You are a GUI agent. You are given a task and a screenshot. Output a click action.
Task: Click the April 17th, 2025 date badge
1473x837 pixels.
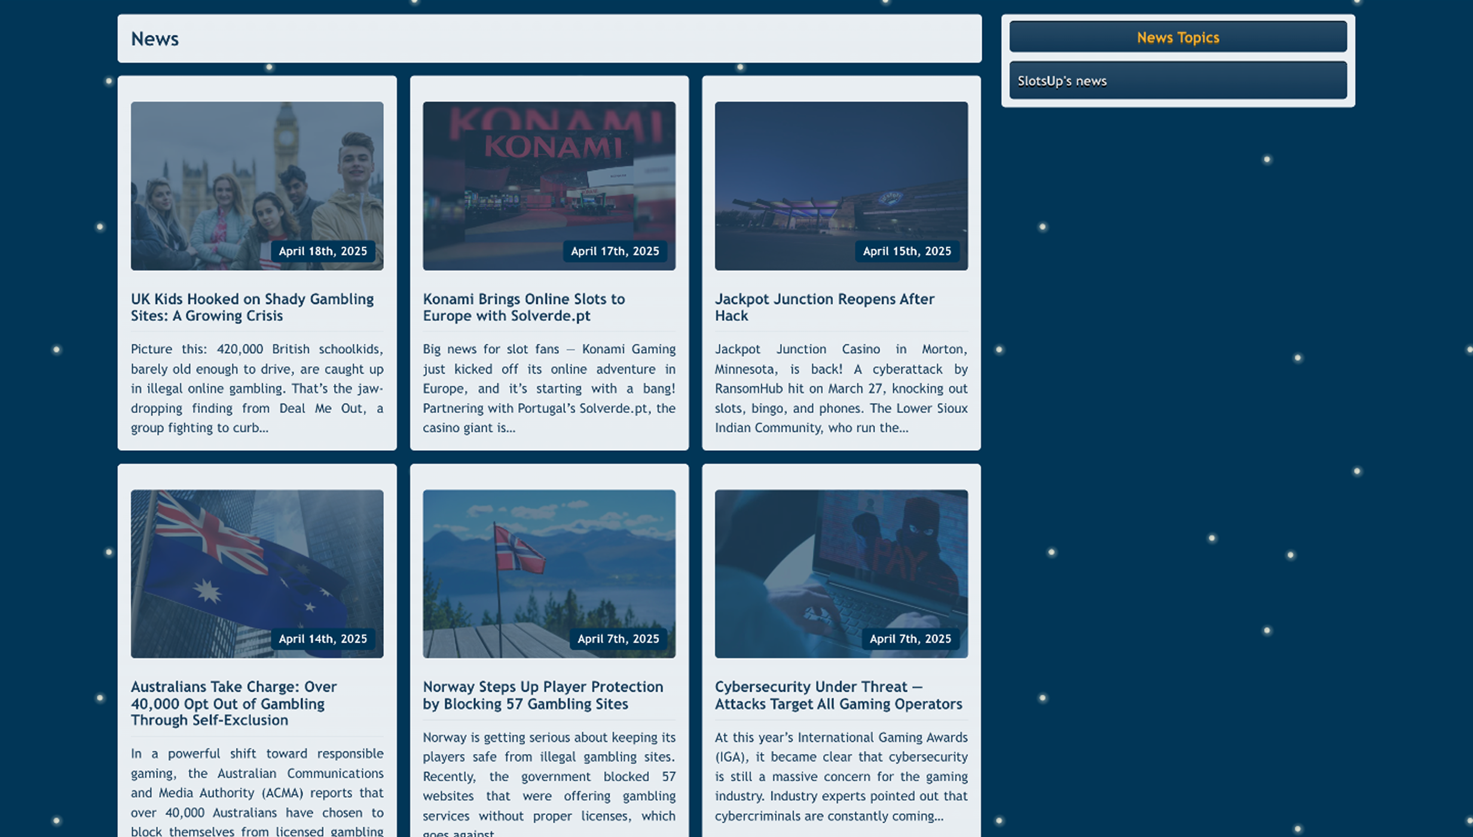point(615,251)
